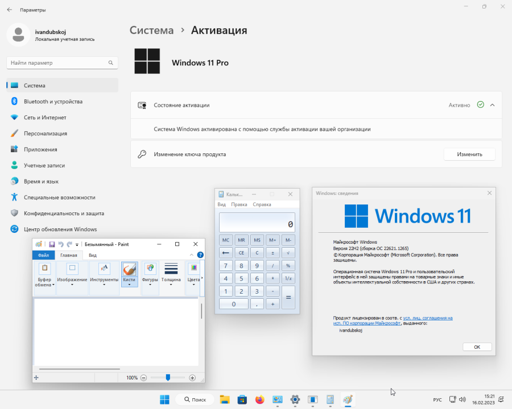
Task: Open ivandubskoj account profile
Action: click(51, 35)
